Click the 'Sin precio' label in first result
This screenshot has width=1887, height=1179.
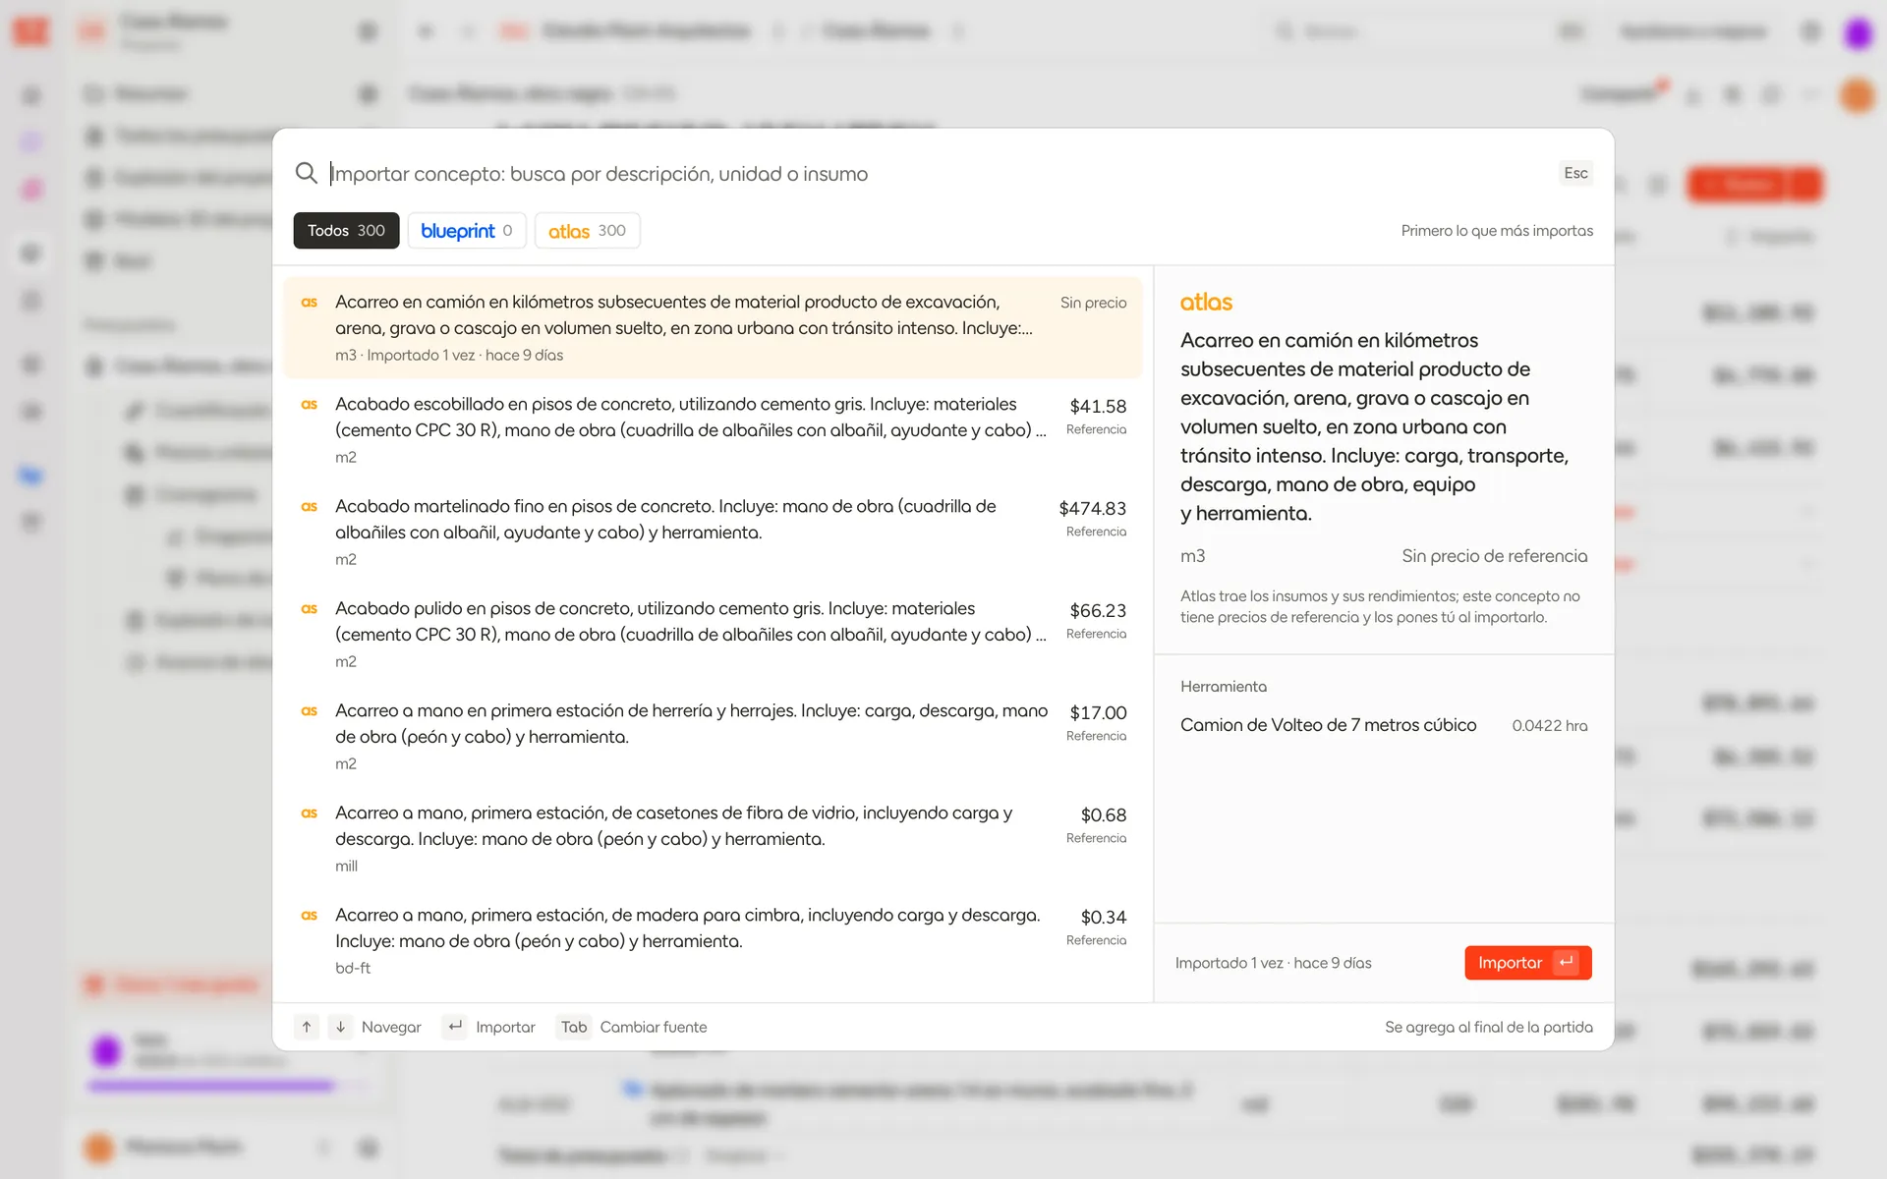coord(1093,303)
